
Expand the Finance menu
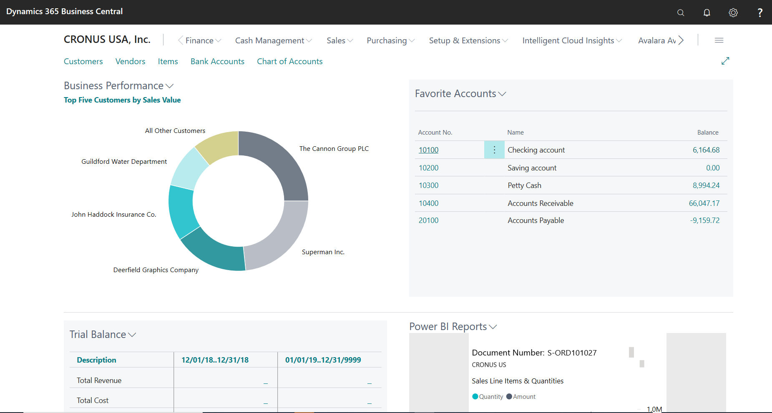203,40
